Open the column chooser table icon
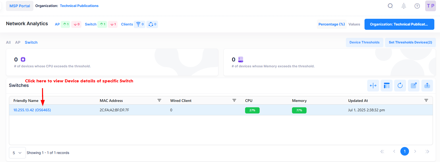 coord(387,86)
